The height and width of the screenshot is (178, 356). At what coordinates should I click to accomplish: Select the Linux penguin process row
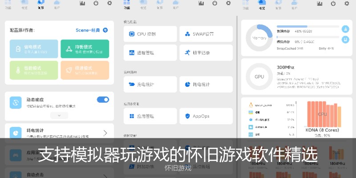pyautogui.click(x=271, y=105)
